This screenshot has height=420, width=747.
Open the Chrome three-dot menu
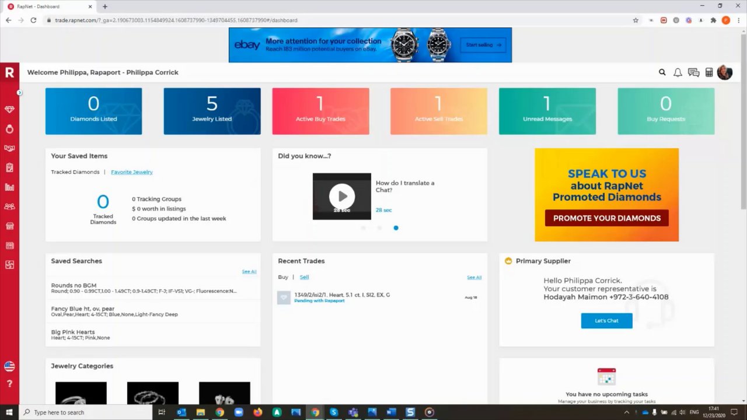(738, 20)
